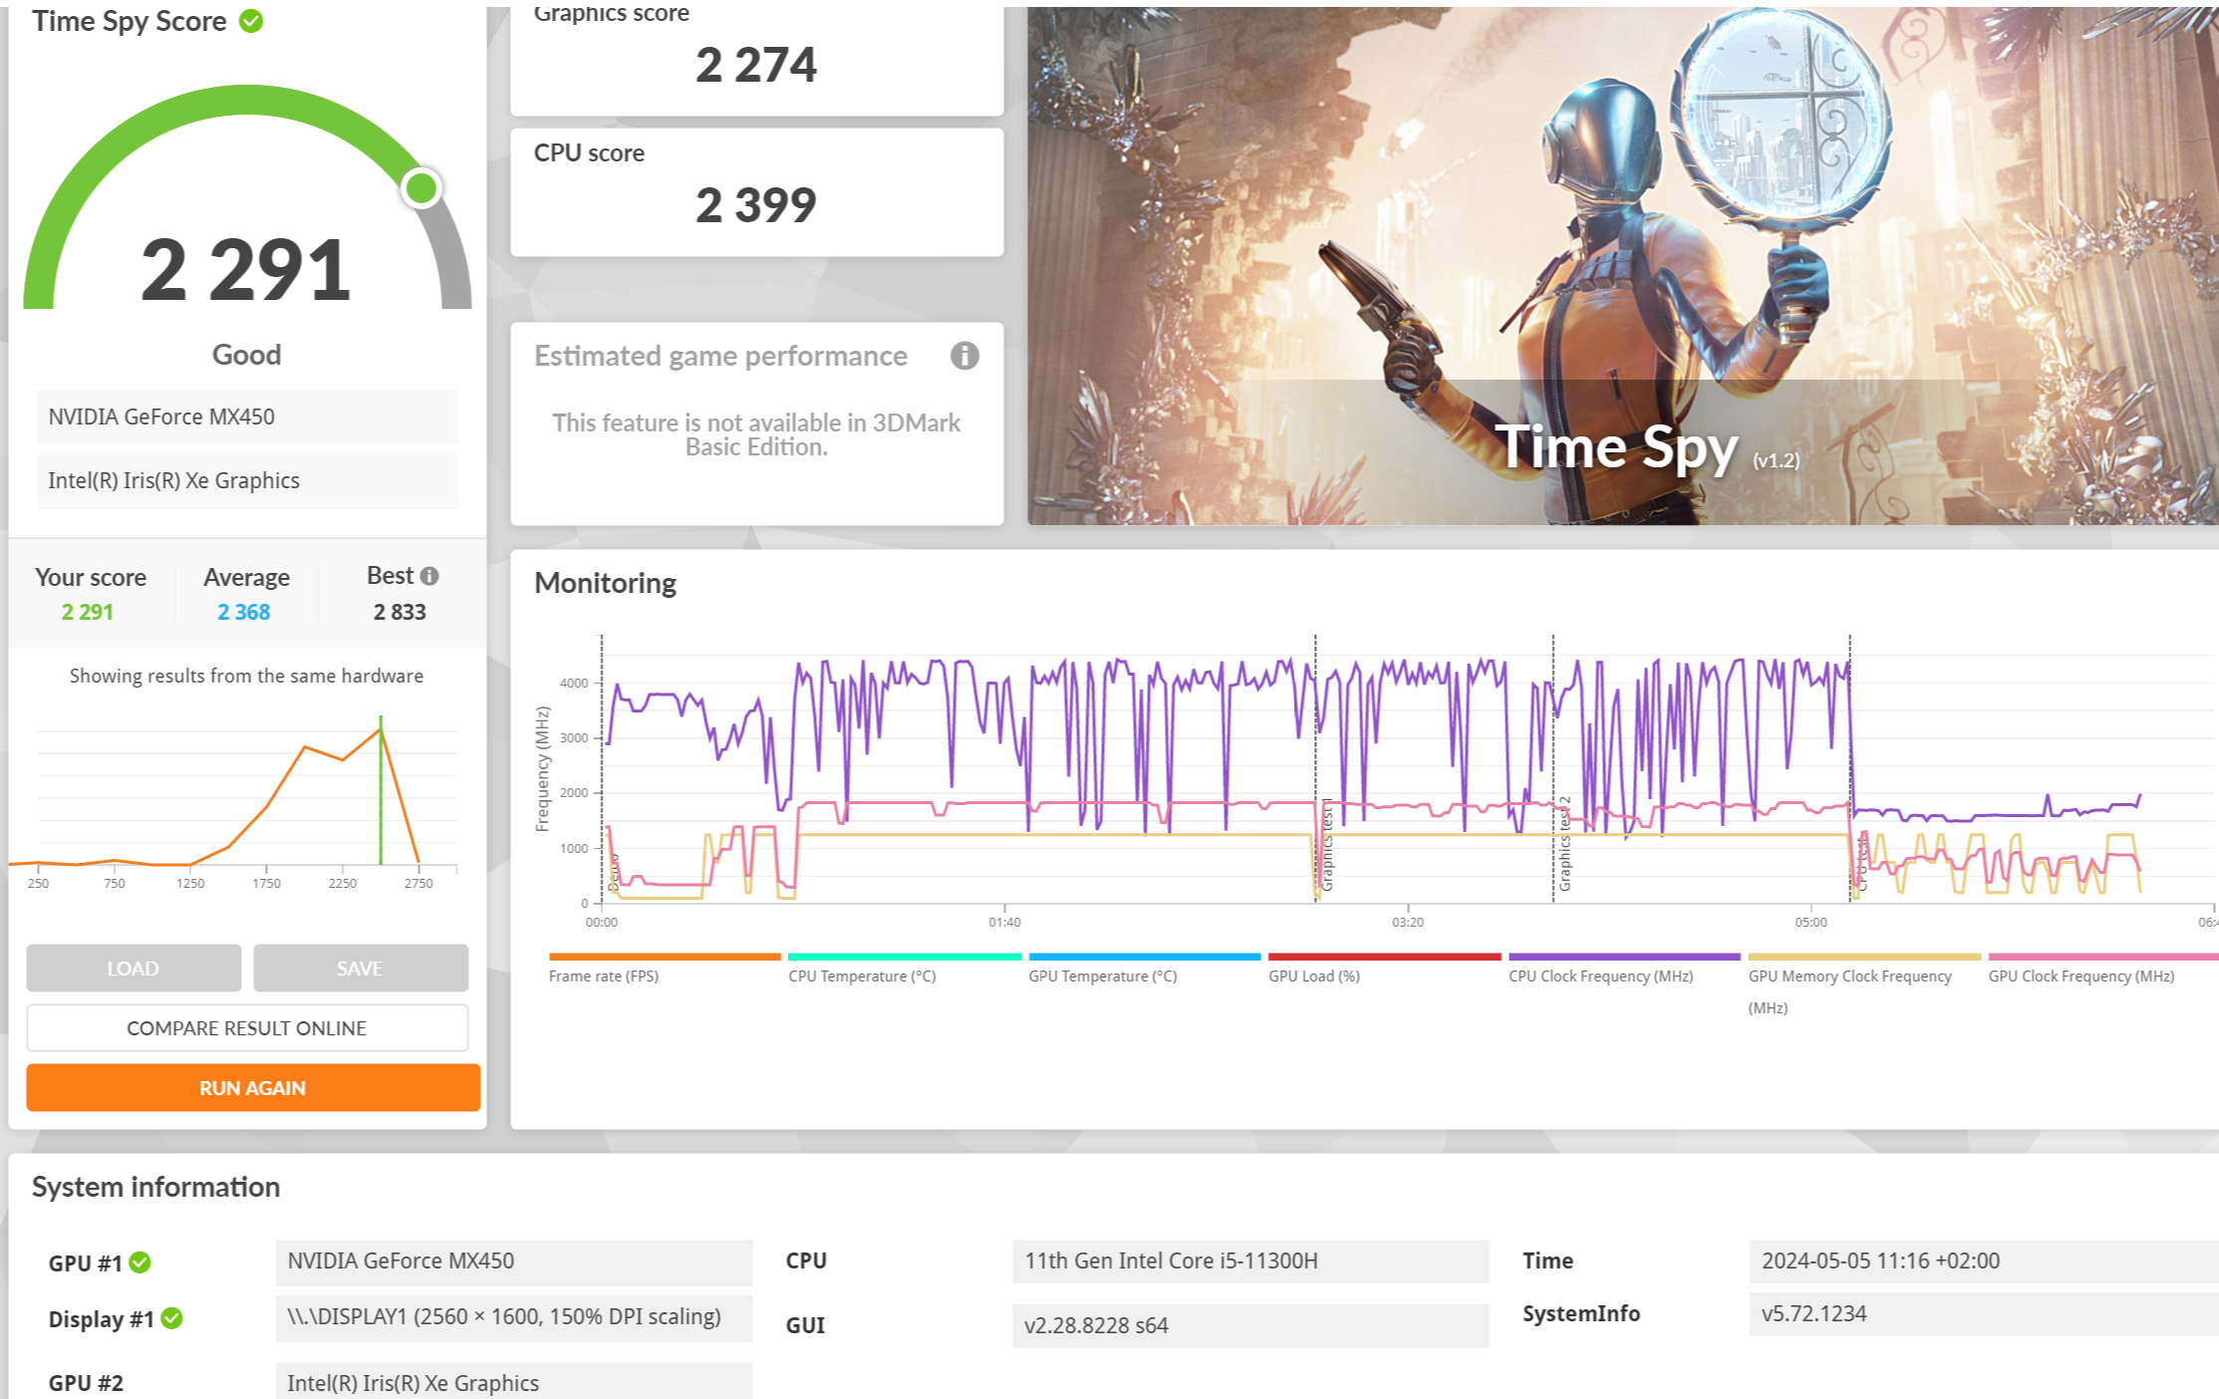Toggle the Frame rate (FPS) legend swatch

665,957
